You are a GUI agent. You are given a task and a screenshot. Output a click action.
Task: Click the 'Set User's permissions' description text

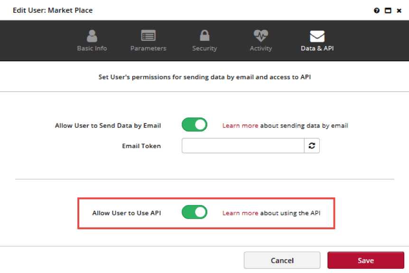click(204, 77)
